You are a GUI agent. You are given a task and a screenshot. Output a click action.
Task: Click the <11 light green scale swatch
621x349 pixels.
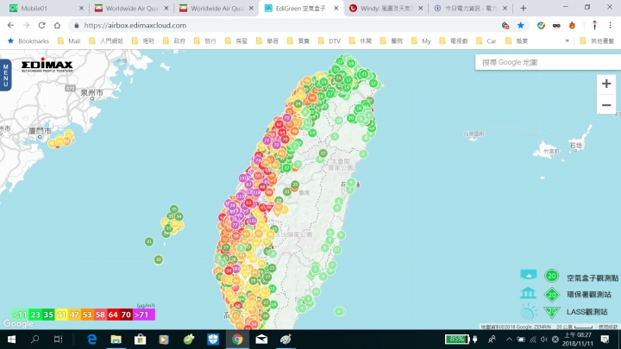[20, 315]
